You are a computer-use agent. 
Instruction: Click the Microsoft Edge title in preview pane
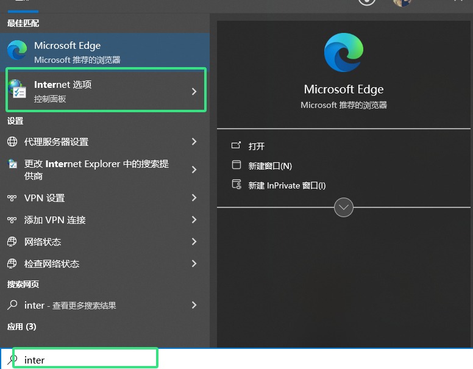(344, 89)
